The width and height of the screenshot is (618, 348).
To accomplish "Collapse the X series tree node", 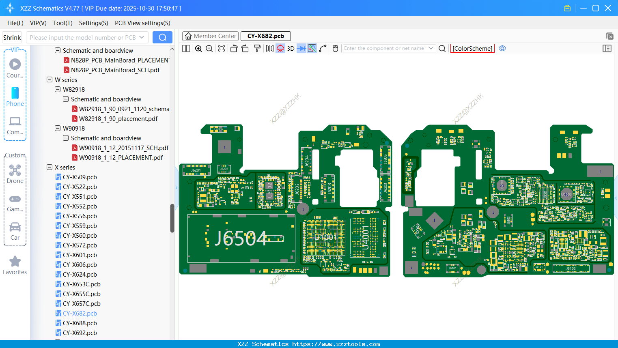I will point(50,167).
